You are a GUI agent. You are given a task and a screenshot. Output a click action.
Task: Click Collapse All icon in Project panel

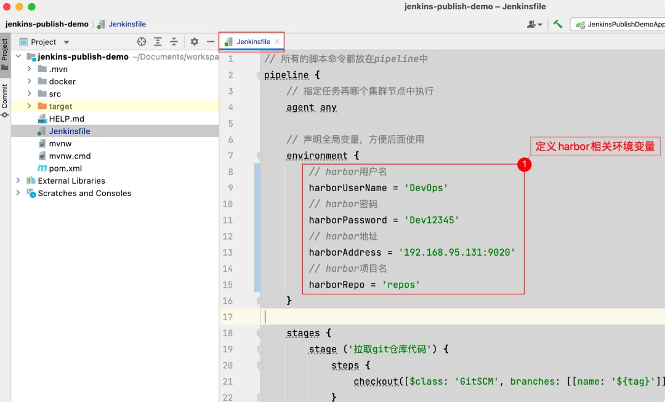tap(174, 41)
